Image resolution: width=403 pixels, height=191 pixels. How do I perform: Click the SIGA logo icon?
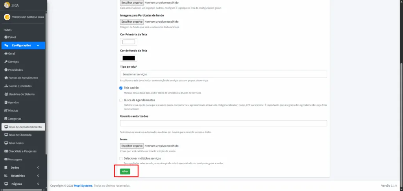coord(7,5)
